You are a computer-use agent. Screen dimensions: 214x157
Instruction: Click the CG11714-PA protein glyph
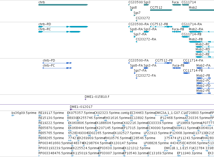[x=186, y=63]
